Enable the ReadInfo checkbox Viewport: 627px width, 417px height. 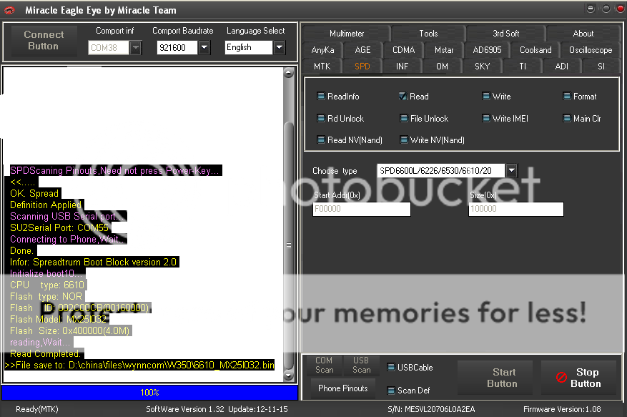coord(321,96)
